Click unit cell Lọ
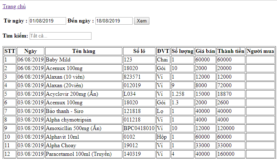Image resolution: width=277 pixels, height=159 pixels. 163,111
